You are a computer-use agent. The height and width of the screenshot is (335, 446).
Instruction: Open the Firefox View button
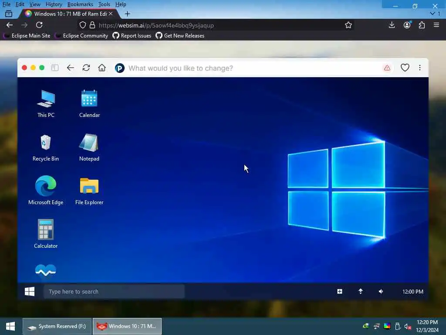(x=9, y=14)
